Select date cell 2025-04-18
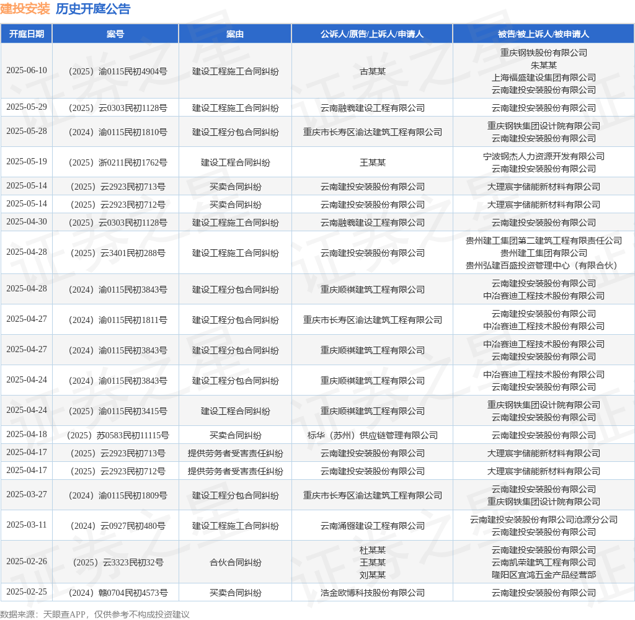The height and width of the screenshot is (620, 635). tap(27, 434)
